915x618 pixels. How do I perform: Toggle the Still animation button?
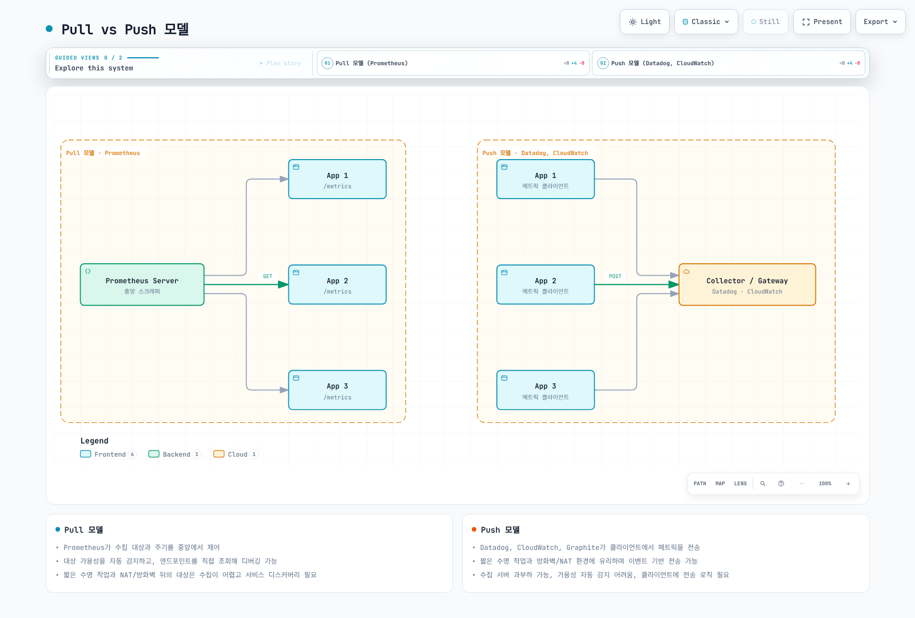tap(765, 22)
